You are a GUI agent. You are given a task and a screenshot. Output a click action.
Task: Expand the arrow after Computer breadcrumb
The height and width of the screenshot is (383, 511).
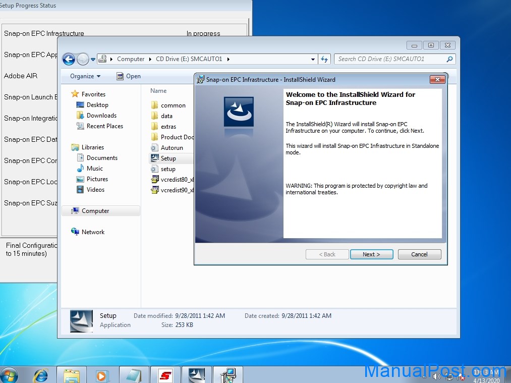click(150, 59)
